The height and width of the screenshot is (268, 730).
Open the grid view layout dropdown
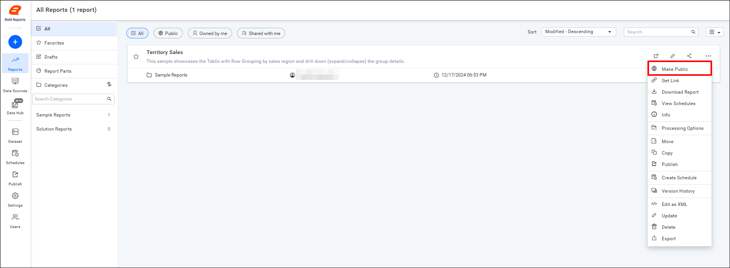tap(715, 32)
